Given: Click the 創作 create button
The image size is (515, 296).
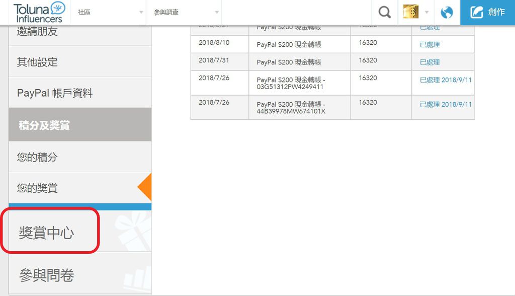Looking at the screenshot, I should point(487,12).
